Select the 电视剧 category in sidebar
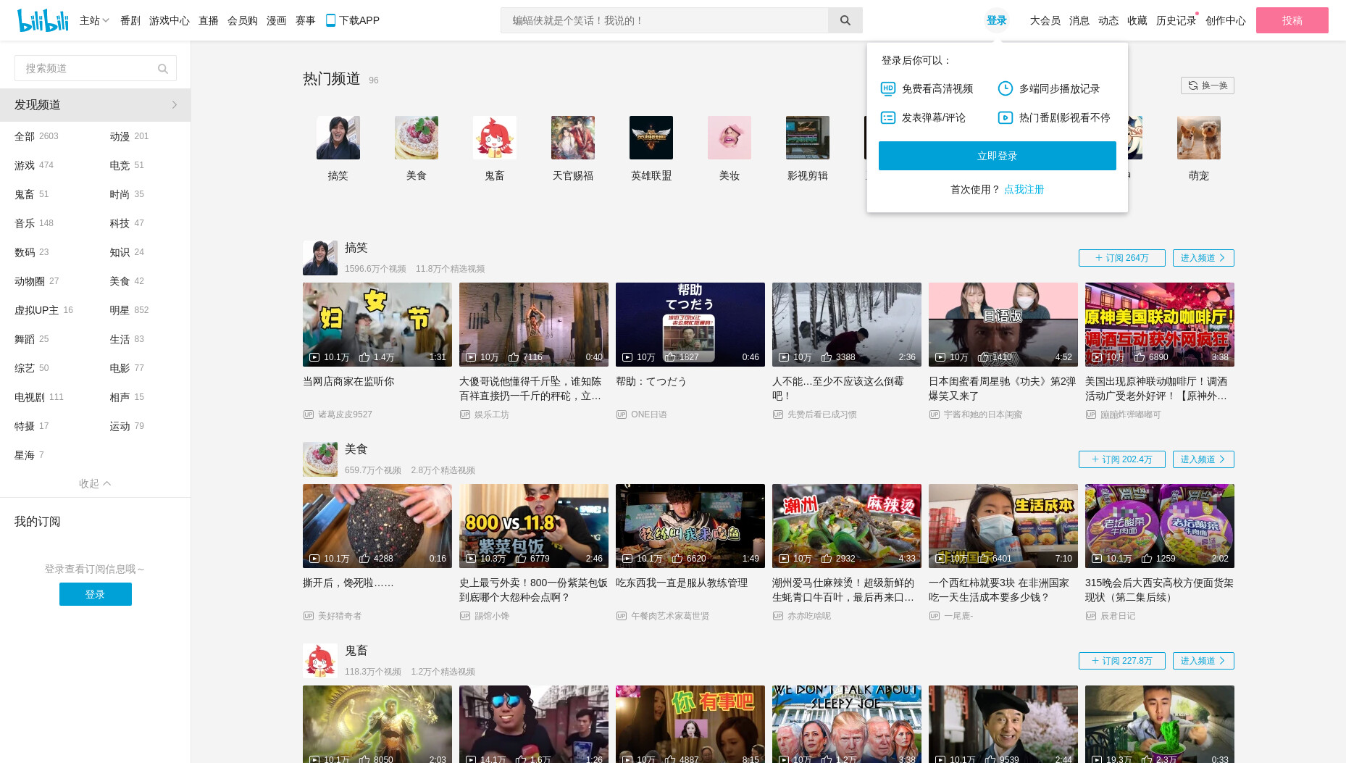1346x763 pixels. [39, 397]
